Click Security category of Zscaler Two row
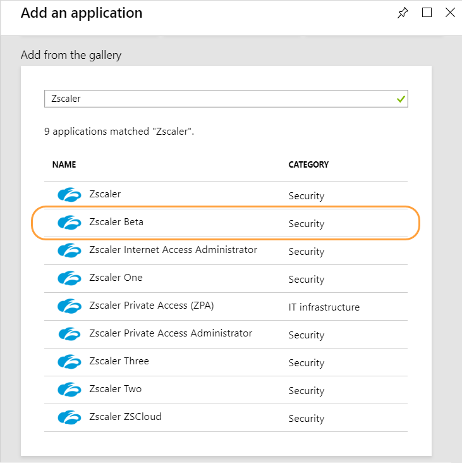462x463 pixels. 307,391
